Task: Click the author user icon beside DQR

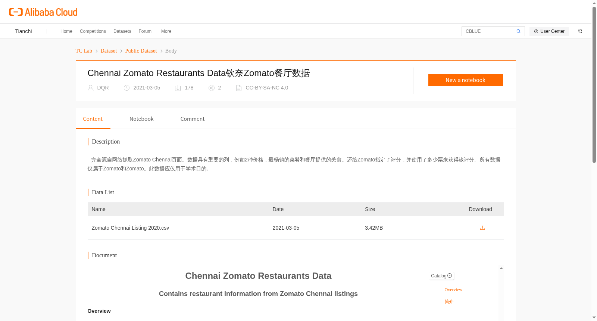Action: pos(90,88)
